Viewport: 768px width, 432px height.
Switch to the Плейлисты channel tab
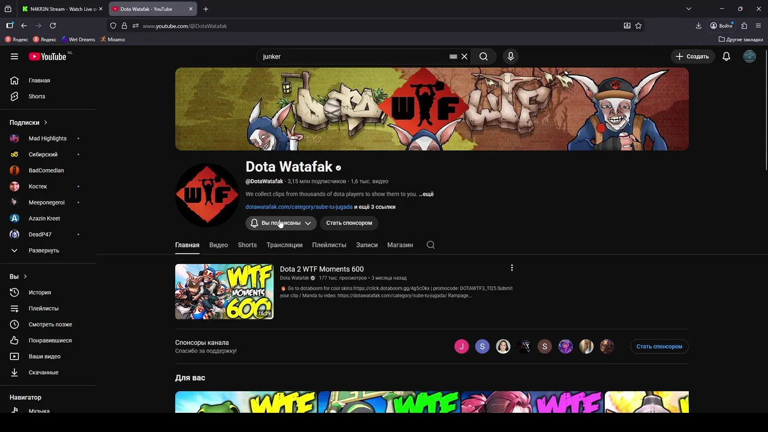[x=329, y=245]
